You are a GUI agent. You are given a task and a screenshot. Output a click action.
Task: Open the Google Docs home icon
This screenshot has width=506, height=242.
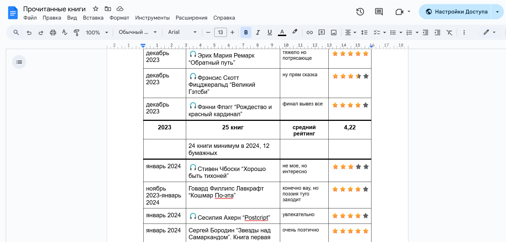13,13
